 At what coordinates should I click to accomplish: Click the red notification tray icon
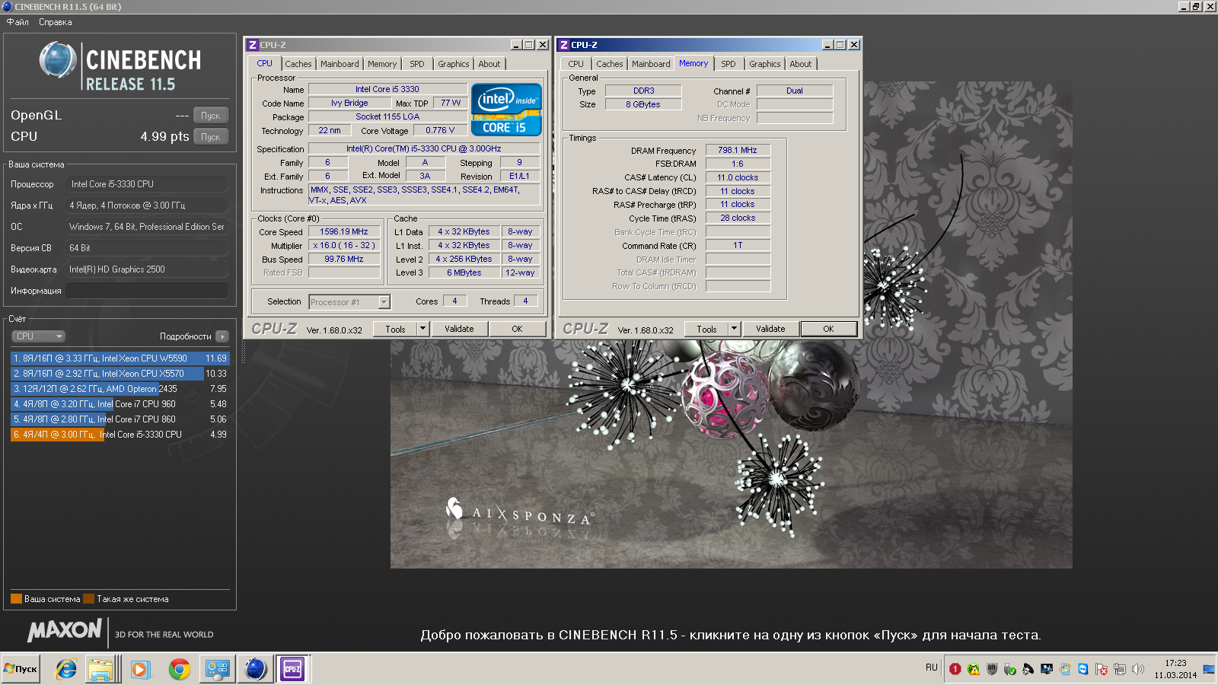(x=955, y=669)
